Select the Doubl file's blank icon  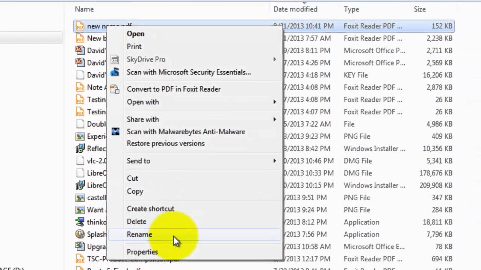coord(80,124)
